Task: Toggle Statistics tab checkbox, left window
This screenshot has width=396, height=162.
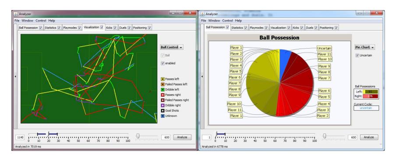Action: coord(59,28)
